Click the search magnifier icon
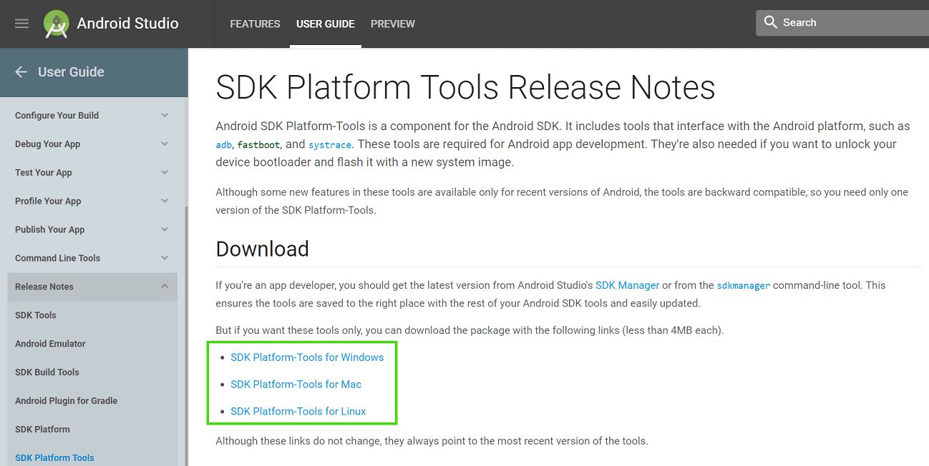This screenshot has width=929, height=466. pyautogui.click(x=770, y=22)
